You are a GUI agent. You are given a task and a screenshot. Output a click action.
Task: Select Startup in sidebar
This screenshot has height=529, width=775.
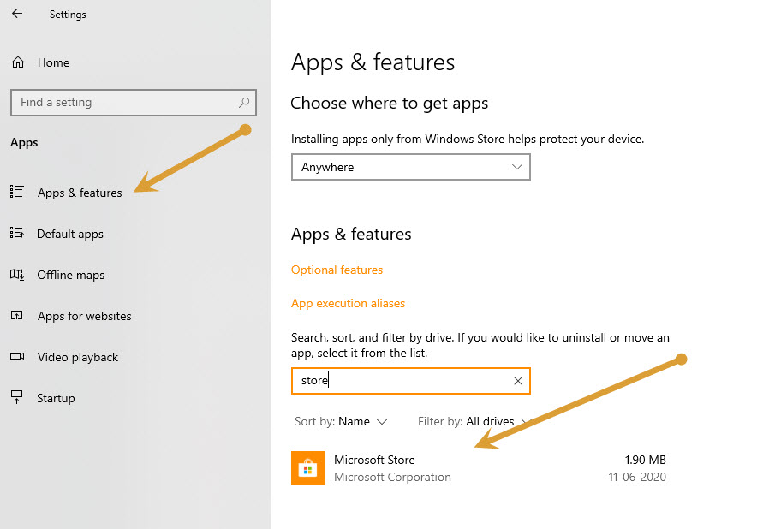pyautogui.click(x=56, y=398)
